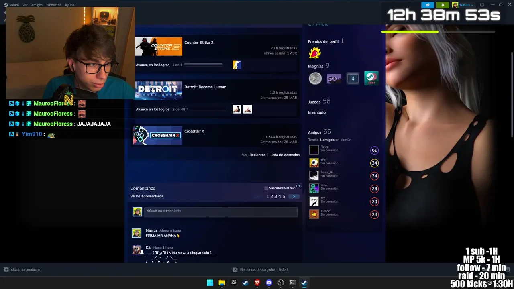The image size is (514, 289).
Task: Open the Ayuda menu
Action: [69, 5]
